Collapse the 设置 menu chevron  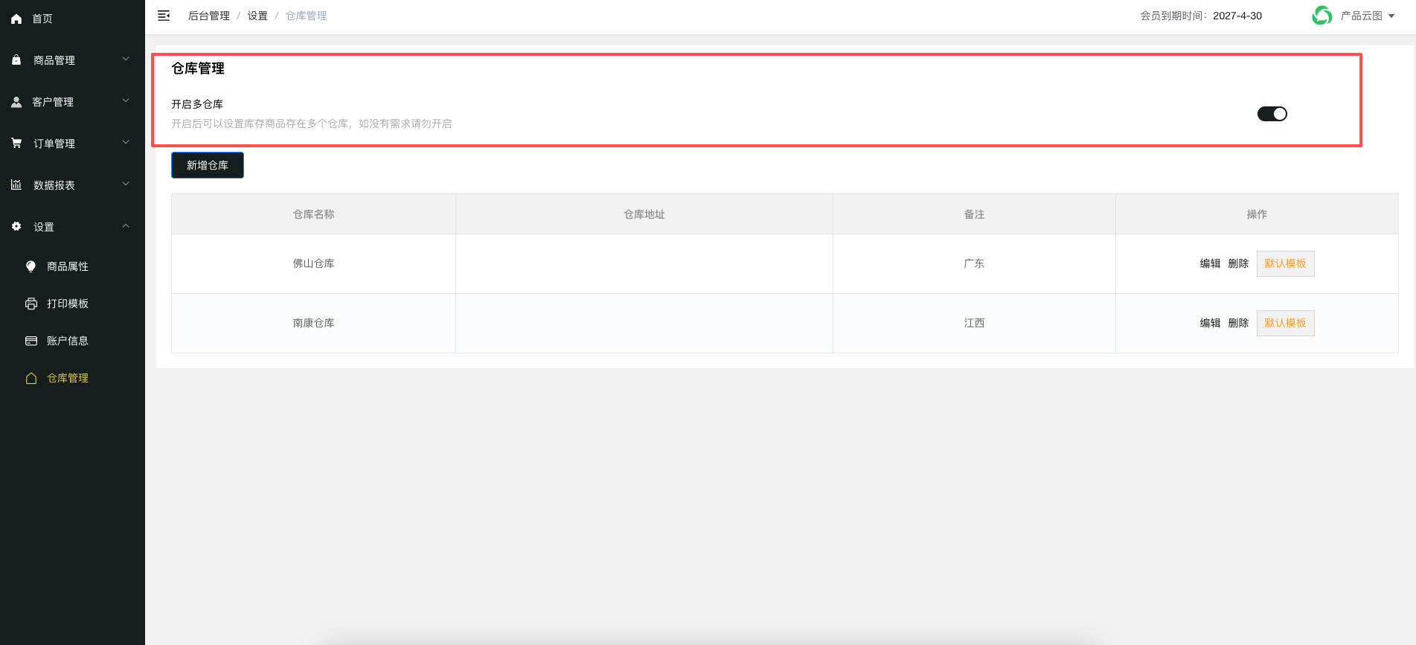[126, 225]
